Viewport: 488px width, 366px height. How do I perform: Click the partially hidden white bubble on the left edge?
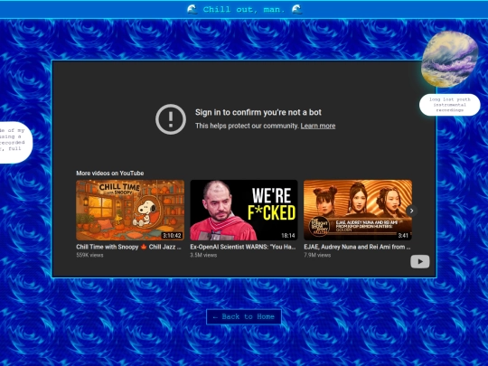[15, 142]
